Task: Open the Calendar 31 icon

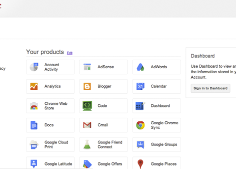Action: point(140,86)
